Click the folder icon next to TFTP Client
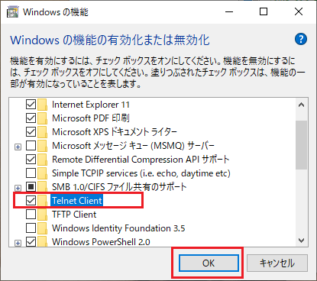 pos(42,215)
